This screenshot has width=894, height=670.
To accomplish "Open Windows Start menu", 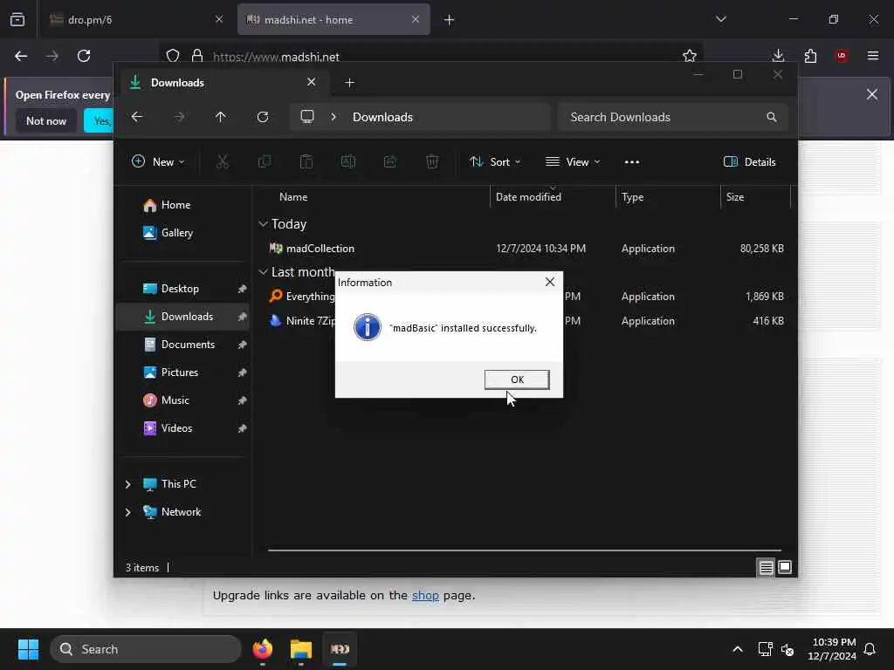I will pyautogui.click(x=28, y=649).
